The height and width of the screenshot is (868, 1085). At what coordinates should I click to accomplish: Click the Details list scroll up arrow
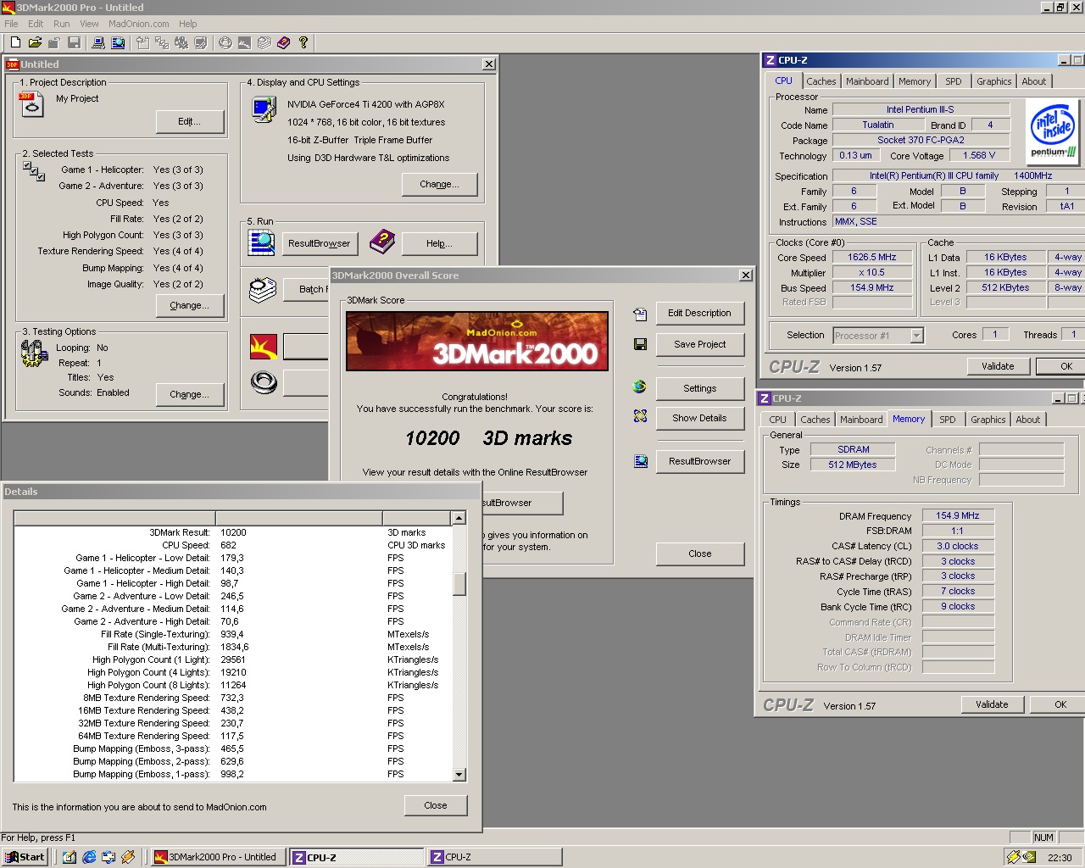pos(459,518)
